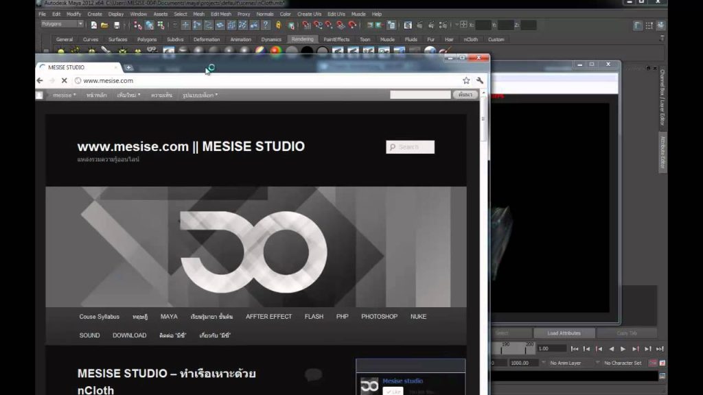Viewport: 703px width, 395px height.
Task: Click the ค้นหา search button in blog navbar
Action: pyautogui.click(x=465, y=95)
